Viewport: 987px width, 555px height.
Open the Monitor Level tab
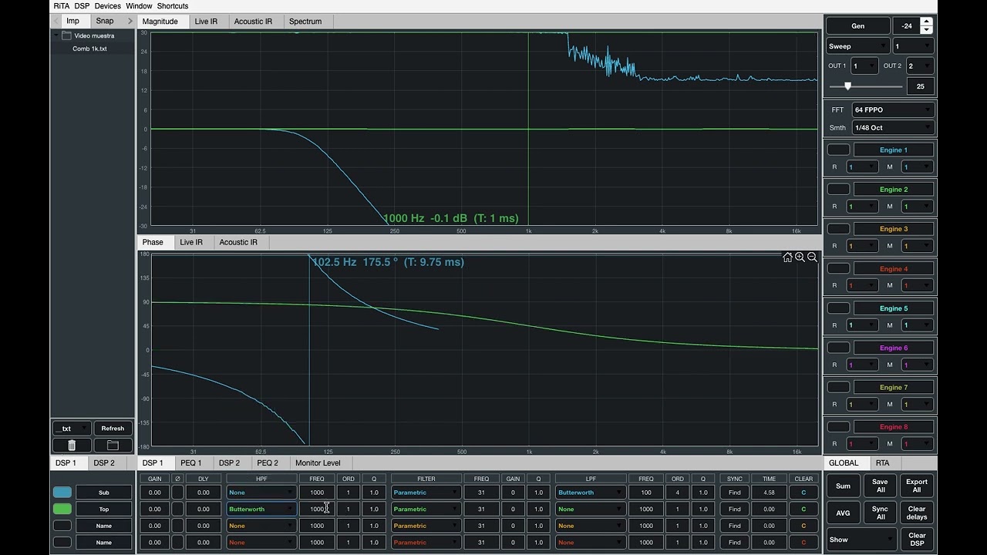click(x=318, y=462)
